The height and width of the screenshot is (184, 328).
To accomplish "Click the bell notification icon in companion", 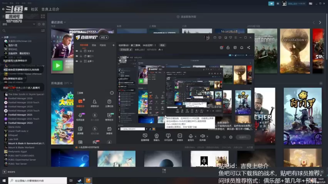I will coord(241,47).
